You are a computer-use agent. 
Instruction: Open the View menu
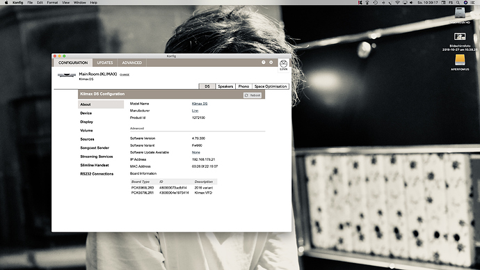65,3
